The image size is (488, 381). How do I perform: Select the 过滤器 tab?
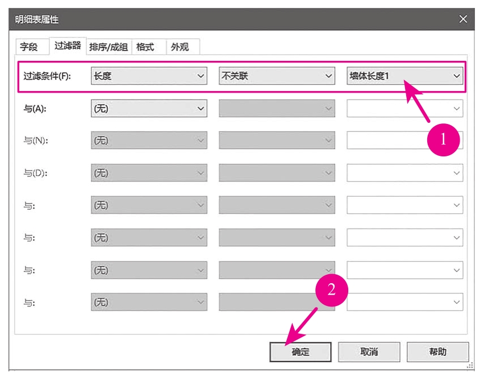pos(67,46)
